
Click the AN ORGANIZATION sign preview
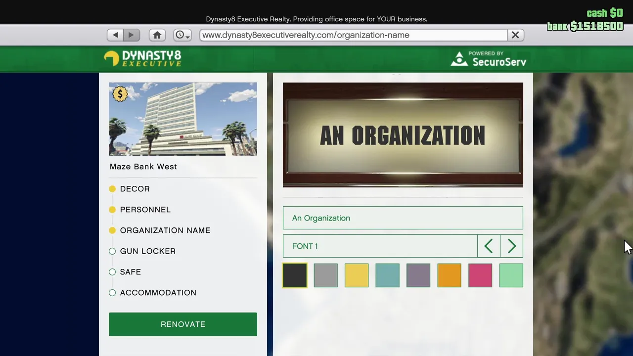coord(403,135)
